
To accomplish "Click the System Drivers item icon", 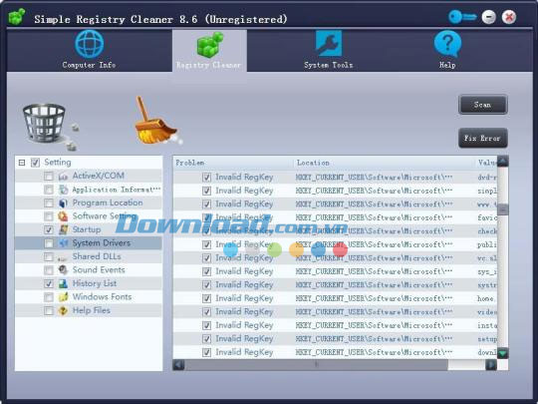I will (x=63, y=243).
